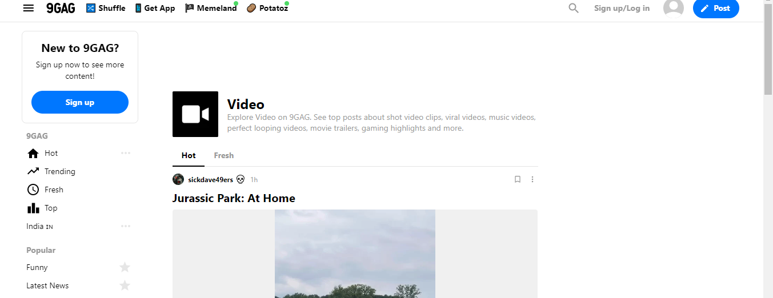The image size is (773, 298).
Task: Click Sign up/Log in in the header
Action: pyautogui.click(x=622, y=8)
